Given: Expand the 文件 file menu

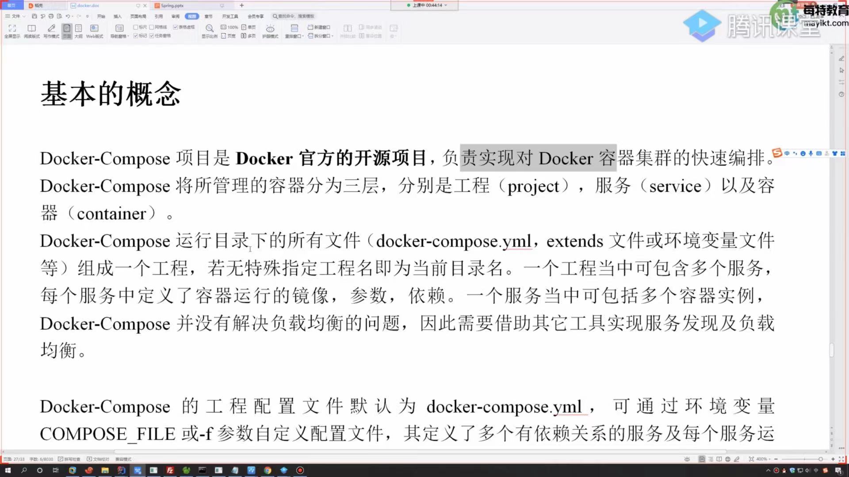Looking at the screenshot, I should [x=15, y=16].
